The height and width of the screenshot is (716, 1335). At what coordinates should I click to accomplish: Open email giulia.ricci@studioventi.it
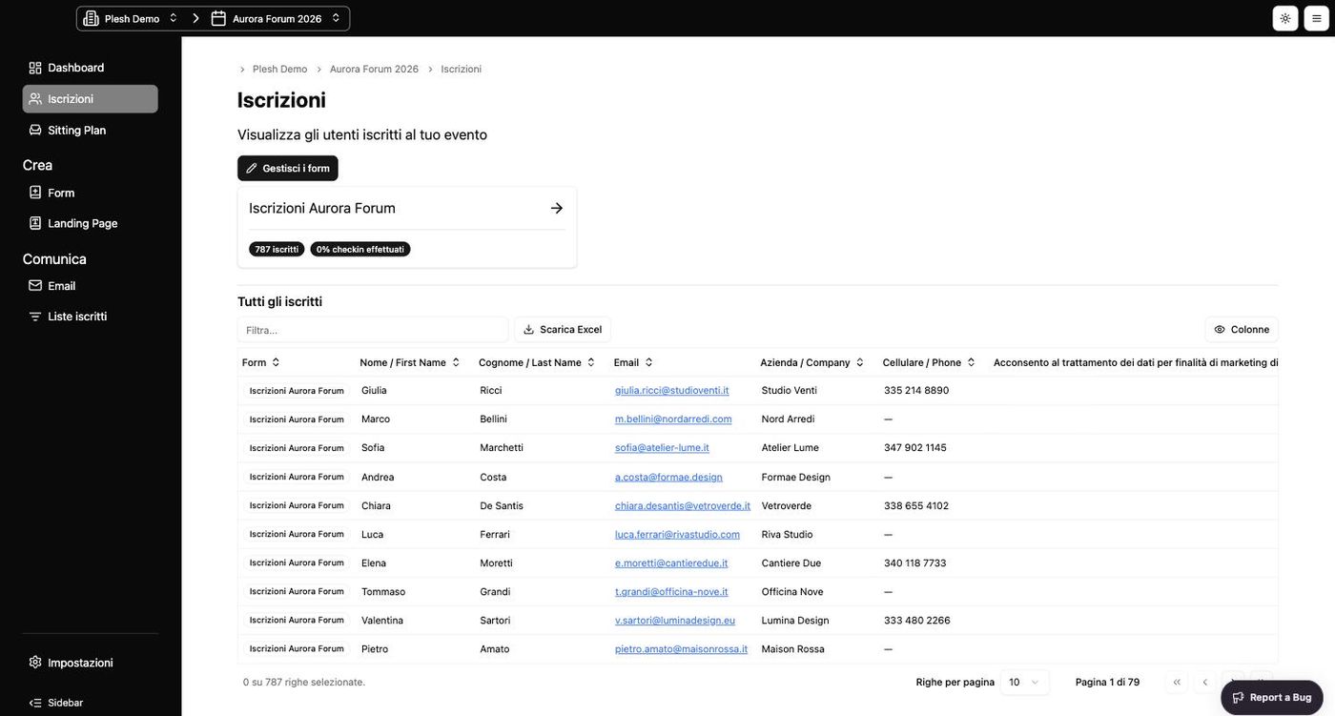pyautogui.click(x=672, y=391)
